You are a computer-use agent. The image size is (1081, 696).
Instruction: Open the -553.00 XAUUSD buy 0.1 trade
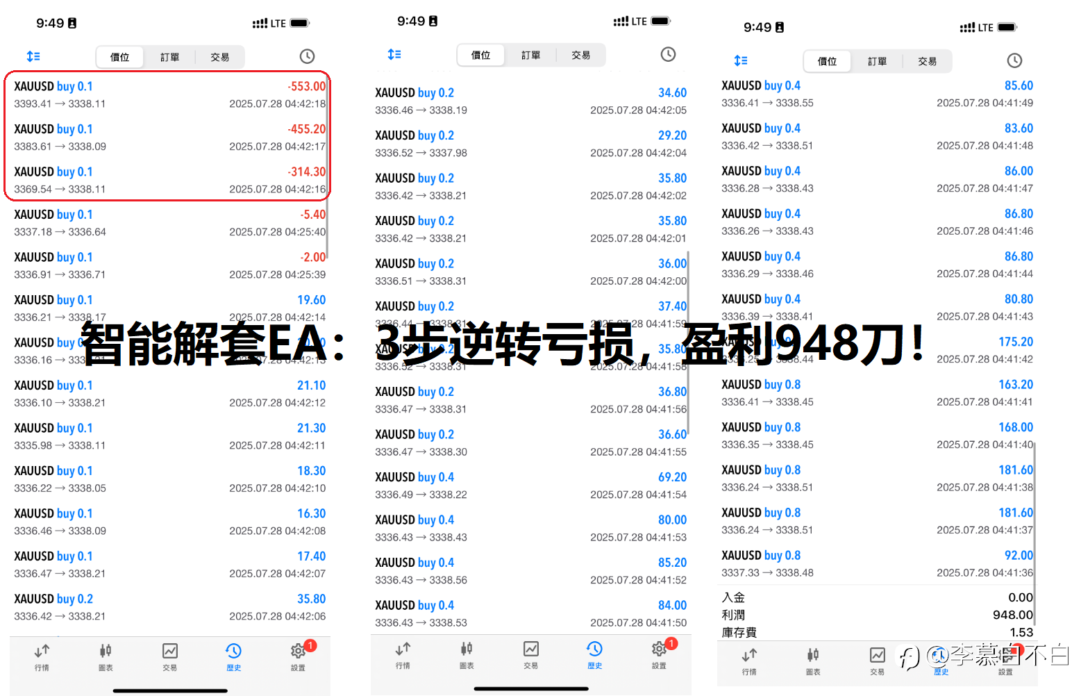pyautogui.click(x=169, y=94)
